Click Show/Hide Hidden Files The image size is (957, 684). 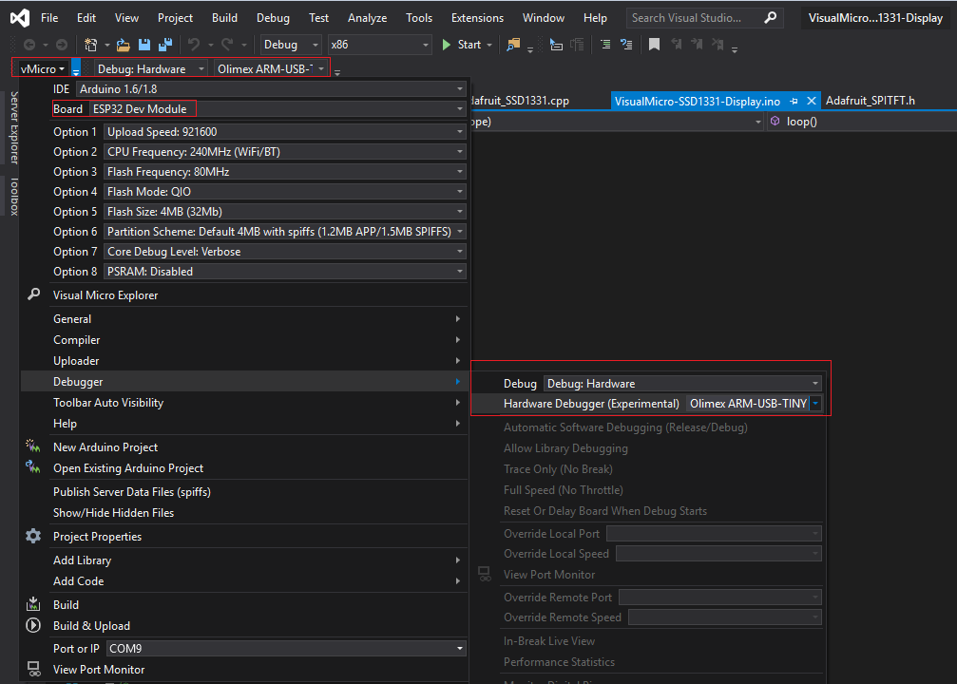click(113, 513)
